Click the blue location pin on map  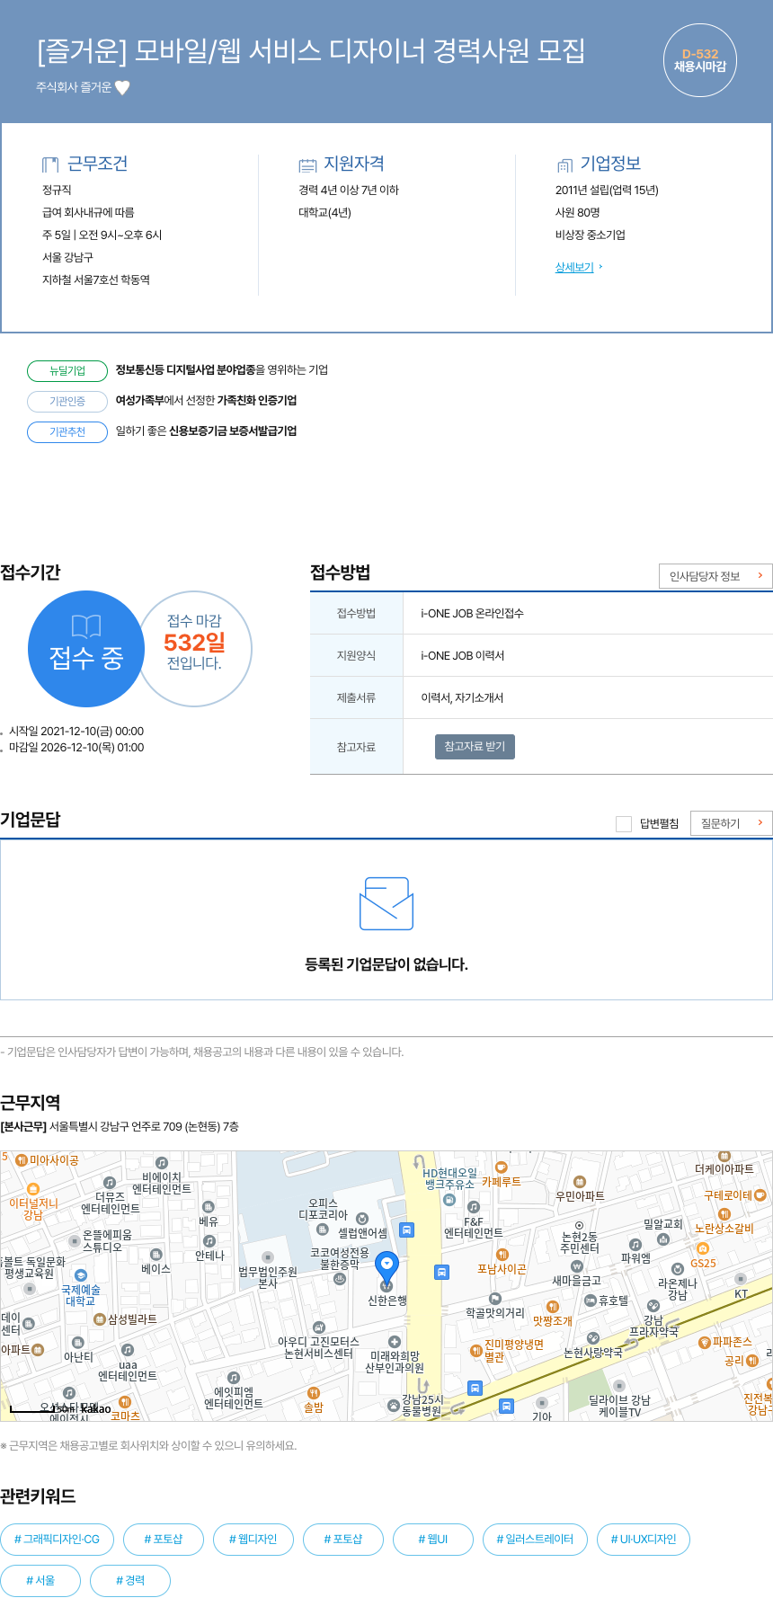(x=386, y=1268)
